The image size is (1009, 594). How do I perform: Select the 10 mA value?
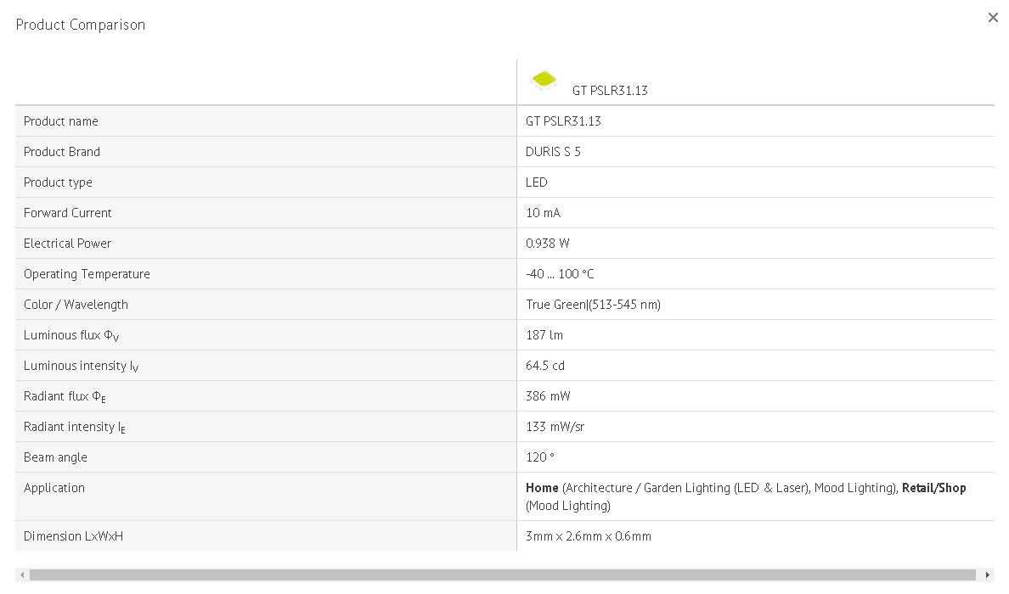543,213
